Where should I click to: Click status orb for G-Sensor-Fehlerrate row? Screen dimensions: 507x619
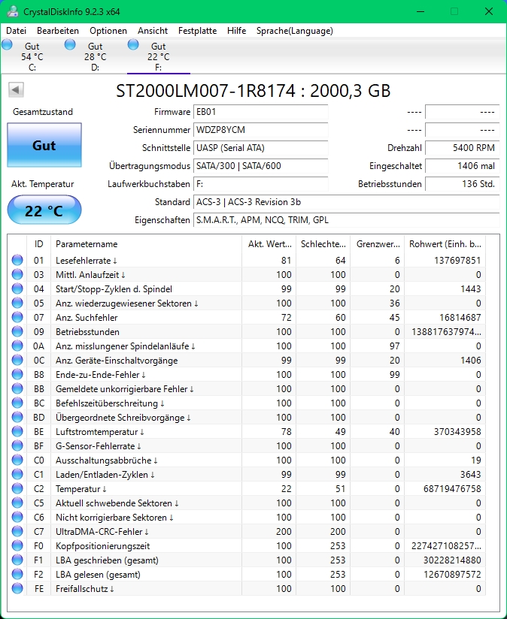(17, 445)
